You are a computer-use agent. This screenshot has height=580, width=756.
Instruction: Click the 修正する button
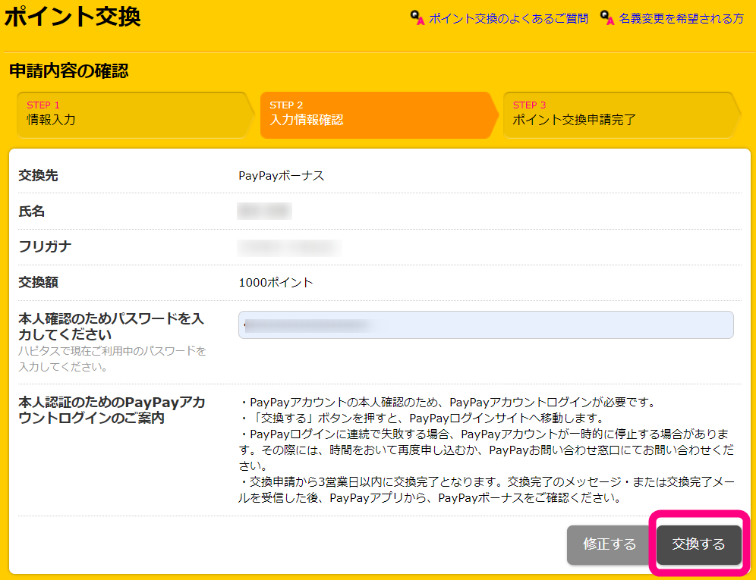pos(610,544)
